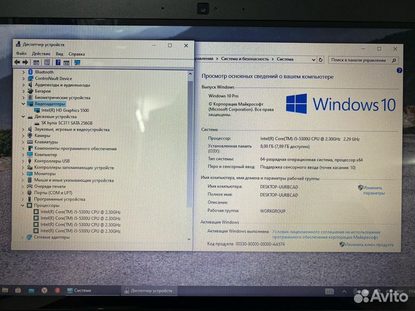Viewport: 415px width, 311px height.
Task: Select the Bluetooth device category
Action: click(x=44, y=72)
